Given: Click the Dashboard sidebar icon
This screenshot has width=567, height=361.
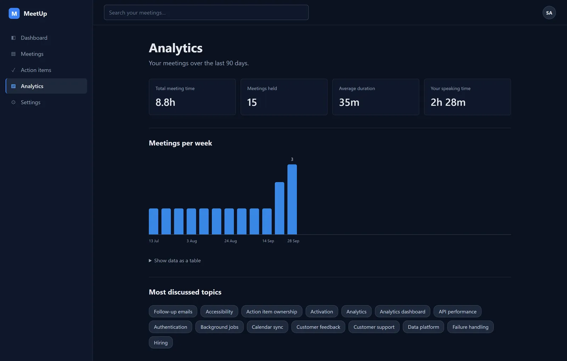Looking at the screenshot, I should pos(13,38).
